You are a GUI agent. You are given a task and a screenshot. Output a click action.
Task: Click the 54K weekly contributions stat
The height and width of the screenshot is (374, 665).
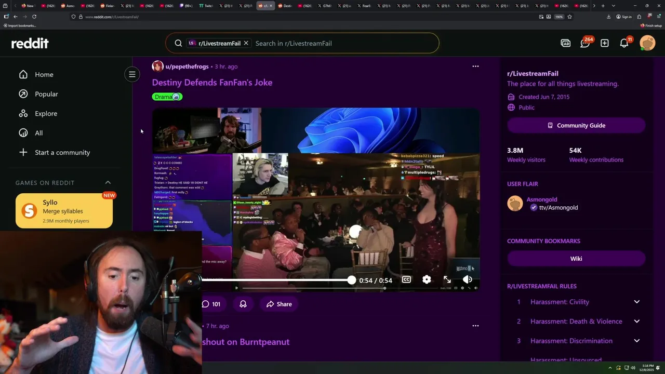(x=596, y=155)
